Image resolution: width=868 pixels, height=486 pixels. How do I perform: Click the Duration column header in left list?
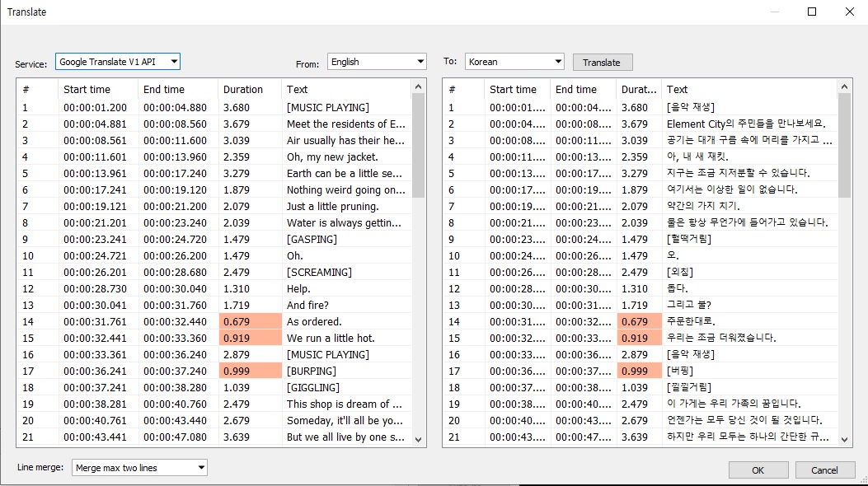(x=251, y=90)
